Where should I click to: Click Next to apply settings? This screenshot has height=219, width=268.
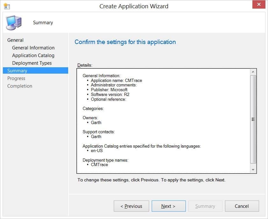coord(168,206)
